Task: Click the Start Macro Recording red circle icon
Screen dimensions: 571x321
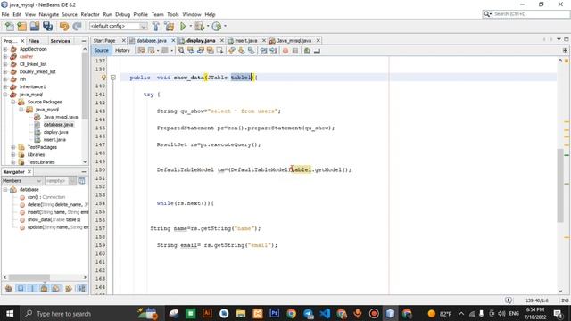Action: (x=285, y=51)
